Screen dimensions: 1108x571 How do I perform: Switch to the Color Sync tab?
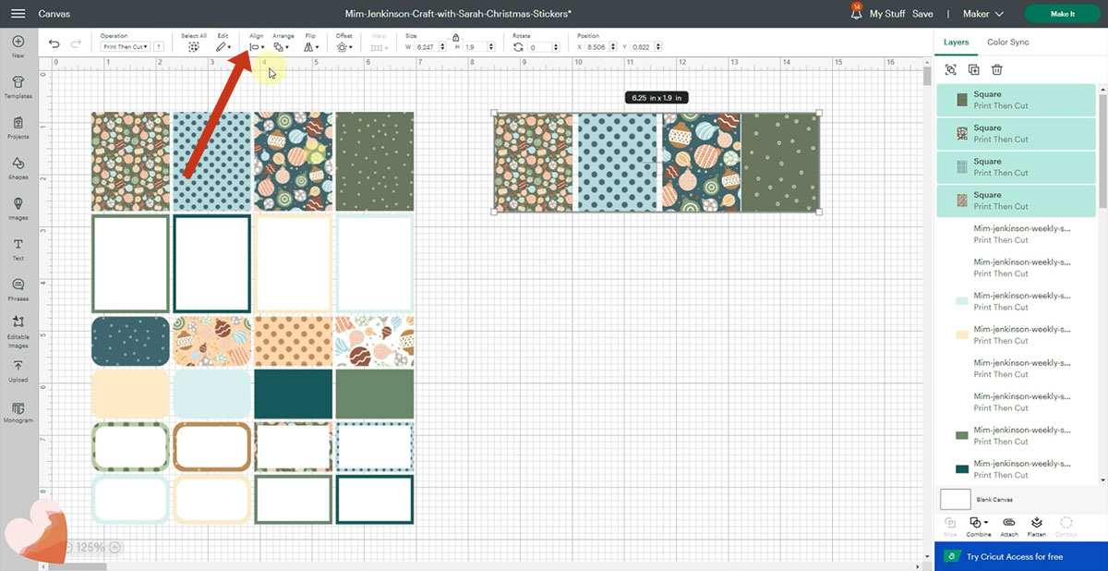coord(1007,43)
